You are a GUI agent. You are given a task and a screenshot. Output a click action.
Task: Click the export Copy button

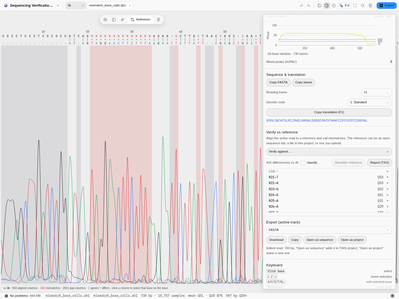295,240
